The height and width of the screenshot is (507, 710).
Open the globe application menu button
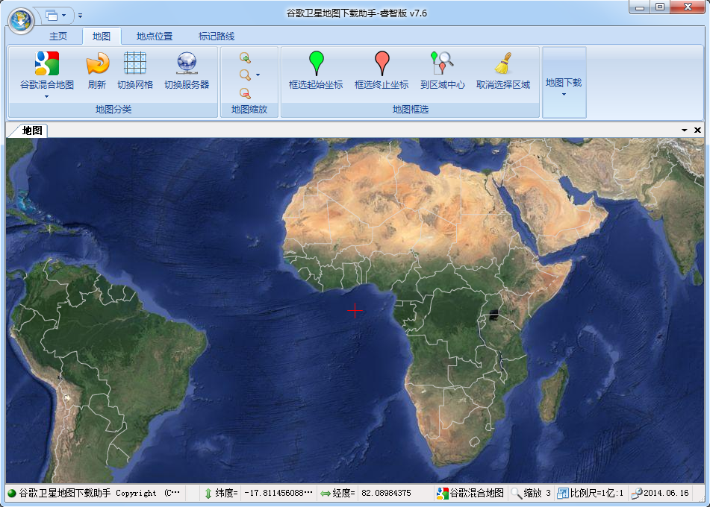pos(22,21)
